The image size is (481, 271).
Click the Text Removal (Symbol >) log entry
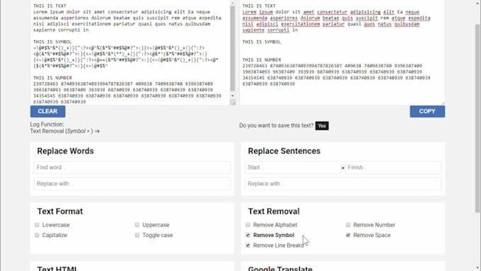coord(65,131)
